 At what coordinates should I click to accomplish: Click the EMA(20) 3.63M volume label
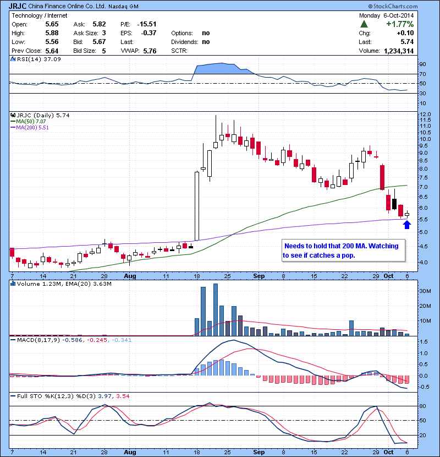88,284
